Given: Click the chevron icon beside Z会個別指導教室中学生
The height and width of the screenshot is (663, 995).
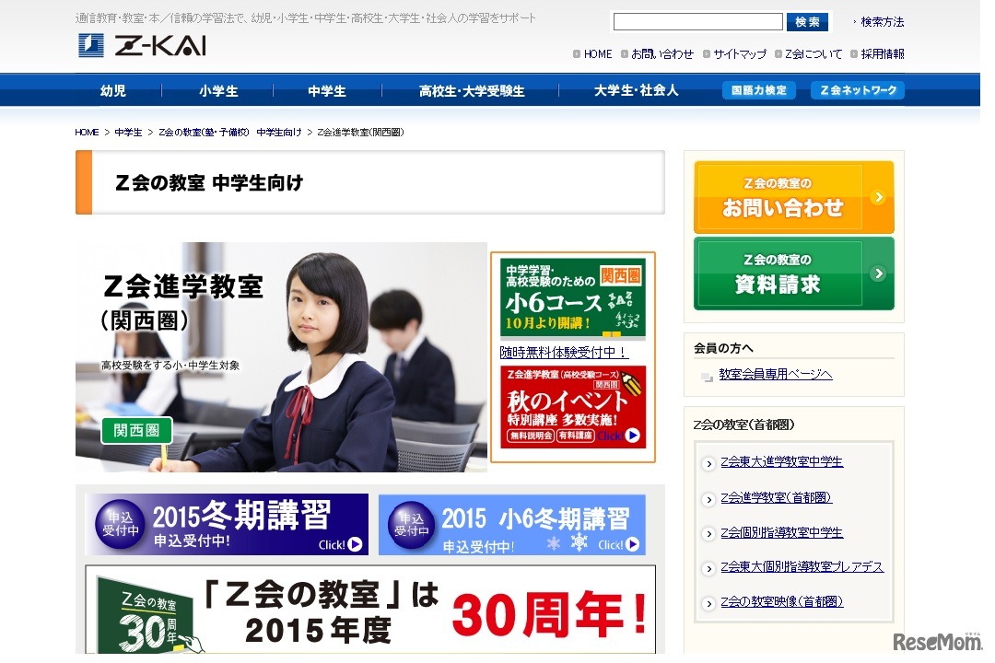Looking at the screenshot, I should coord(708,534).
